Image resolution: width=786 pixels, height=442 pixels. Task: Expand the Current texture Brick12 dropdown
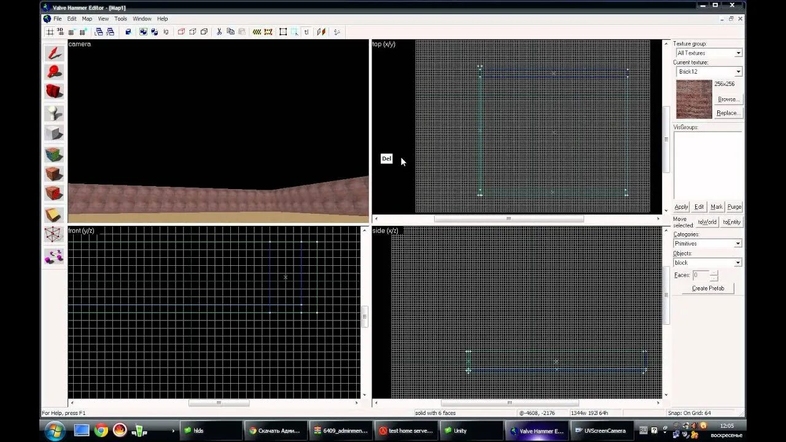click(x=738, y=72)
